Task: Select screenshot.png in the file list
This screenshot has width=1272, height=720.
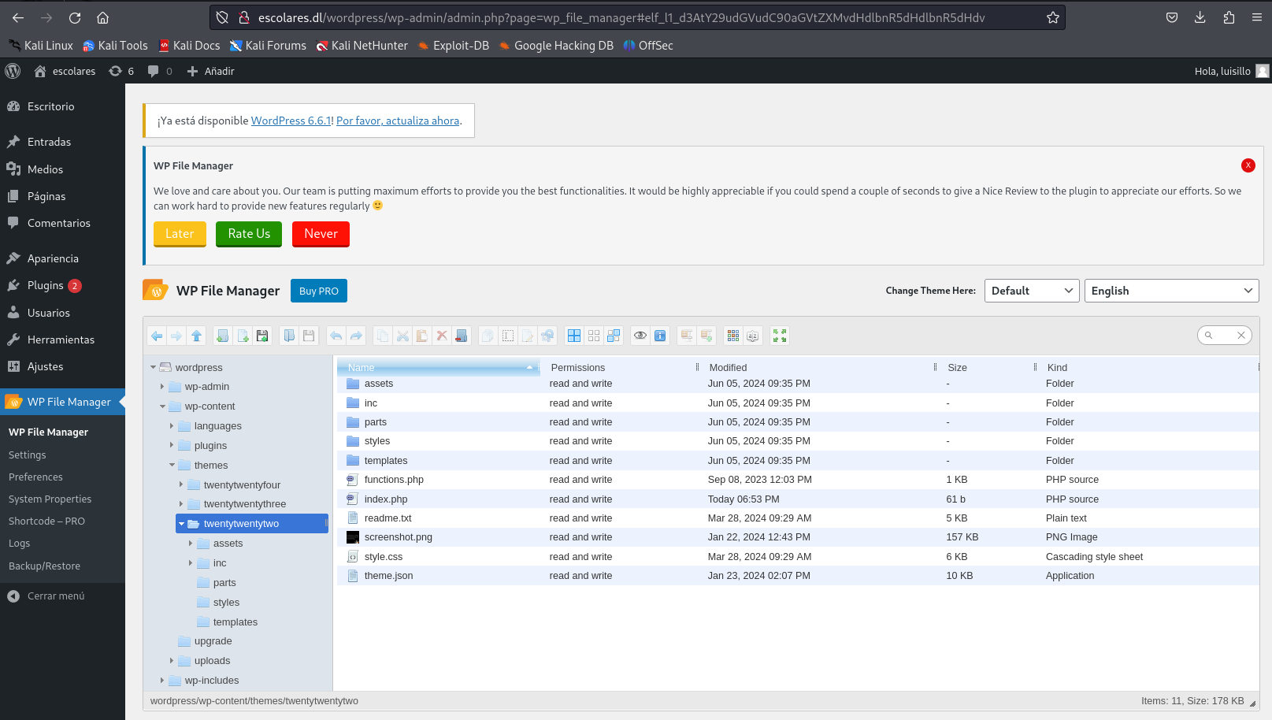Action: click(796, 537)
